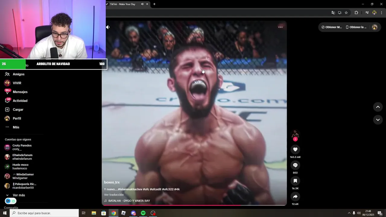Seek in the video progress bar
The height and width of the screenshot is (217, 386).
[x=194, y=205]
